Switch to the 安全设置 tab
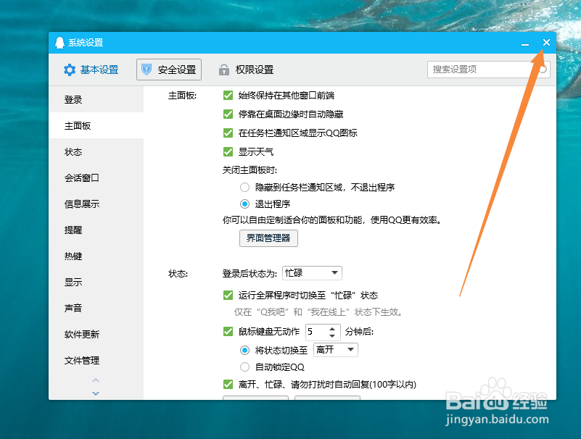Viewport: 581px width, 439px height. tap(169, 70)
